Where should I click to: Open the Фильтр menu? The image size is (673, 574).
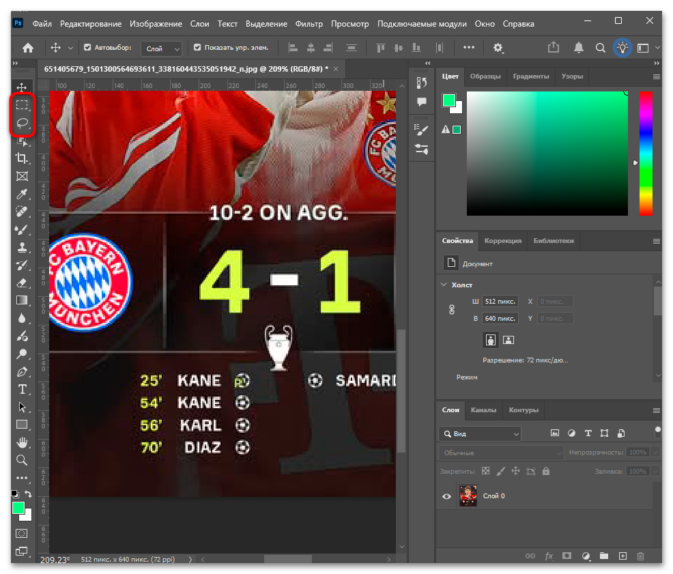pyautogui.click(x=309, y=24)
